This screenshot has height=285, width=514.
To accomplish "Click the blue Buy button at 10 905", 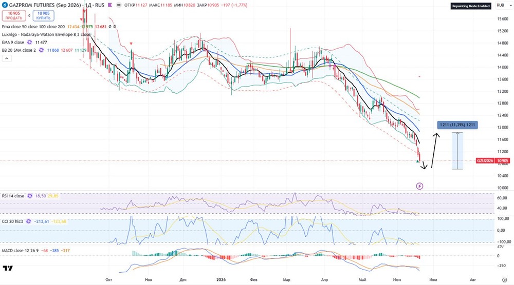I will pyautogui.click(x=43, y=15).
